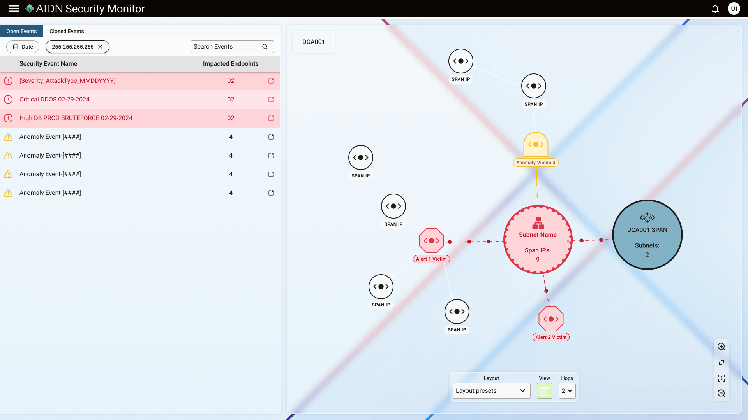Image resolution: width=748 pixels, height=420 pixels.
Task: Click the zoom out magnifier icon
Action: [x=722, y=393]
